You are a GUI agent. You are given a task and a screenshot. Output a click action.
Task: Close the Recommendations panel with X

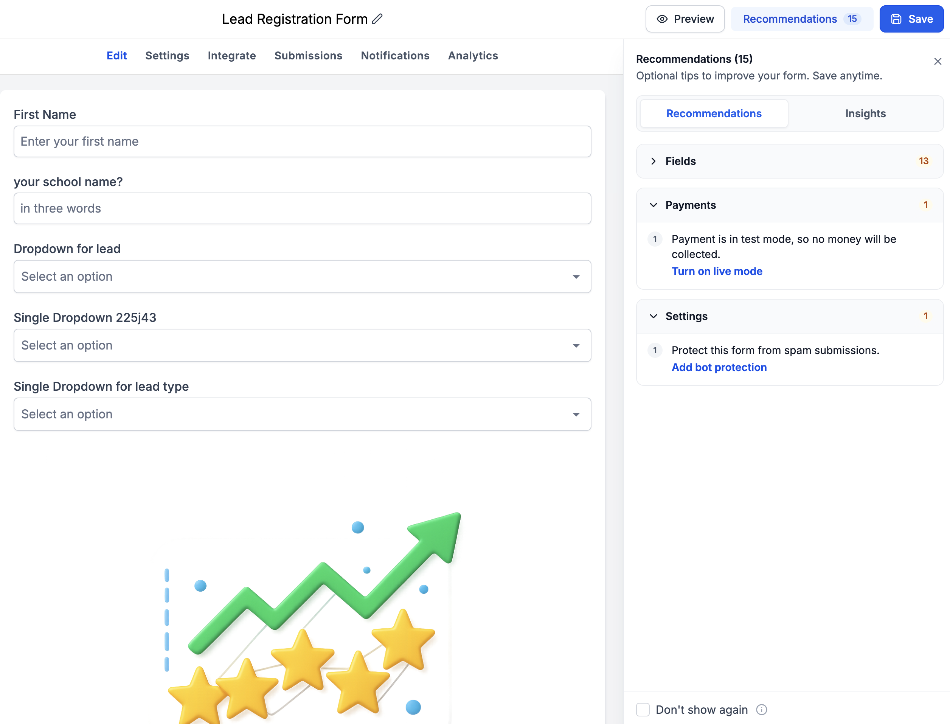coord(938,61)
